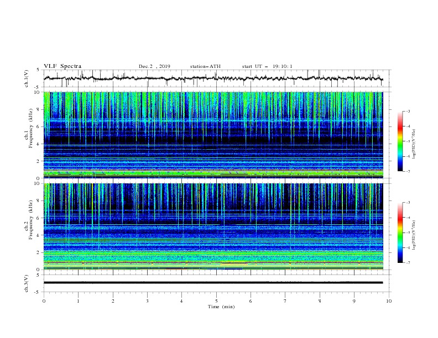Click the time axis tick label '10'

click(x=389, y=301)
